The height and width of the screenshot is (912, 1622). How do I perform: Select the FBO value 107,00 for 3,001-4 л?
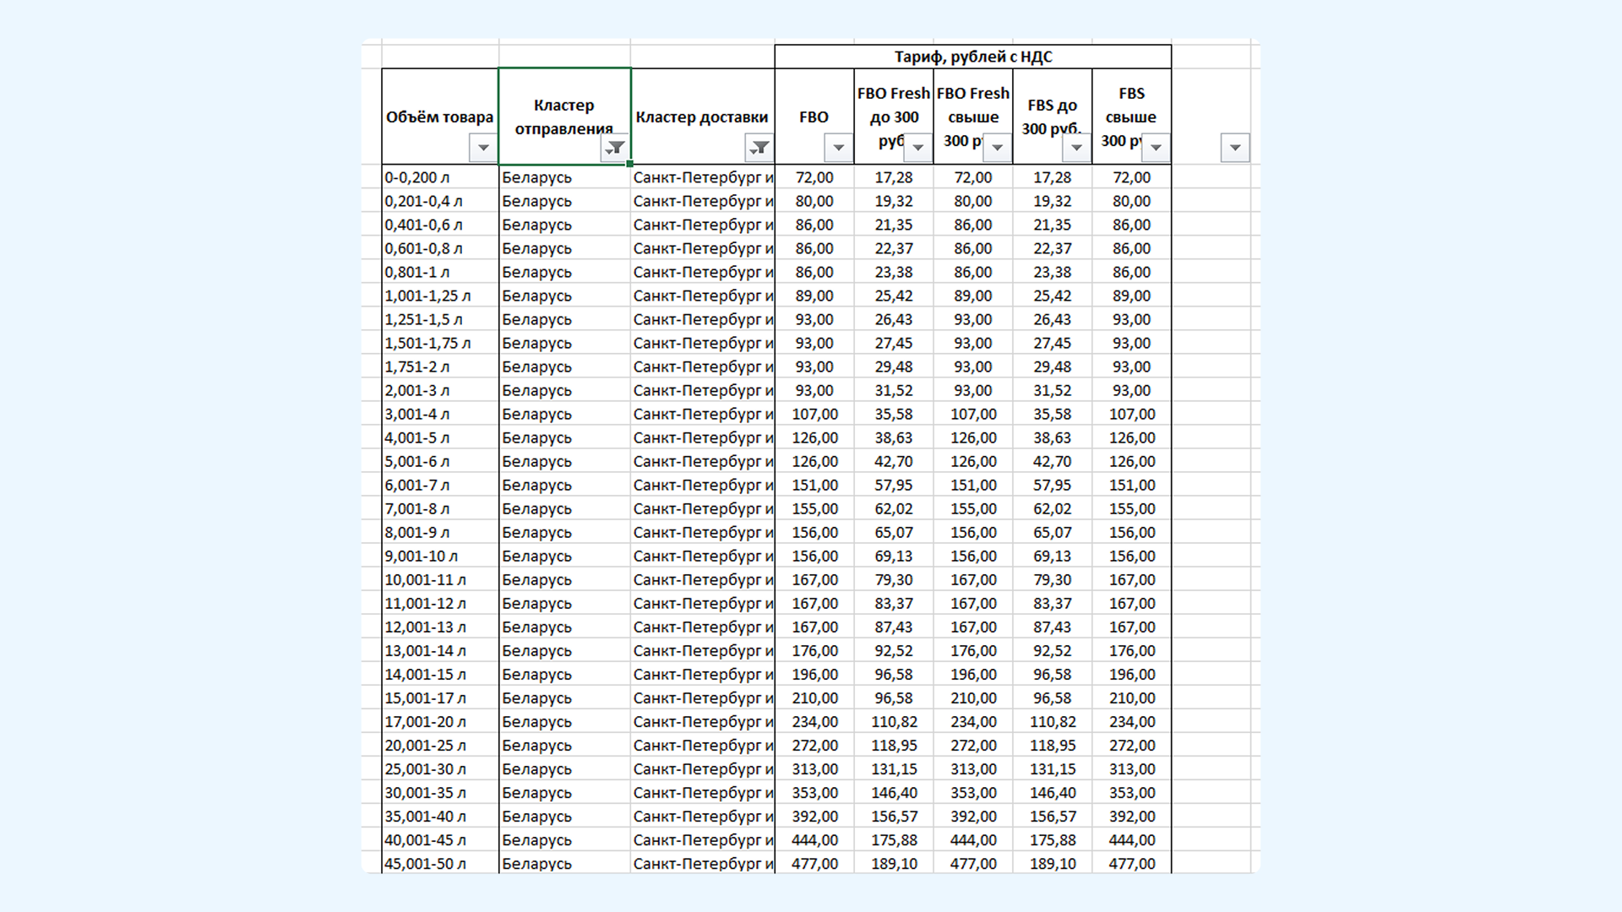point(814,414)
